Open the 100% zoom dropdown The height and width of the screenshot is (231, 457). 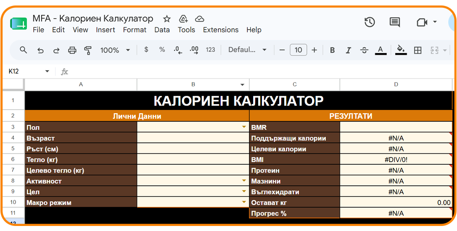click(115, 50)
